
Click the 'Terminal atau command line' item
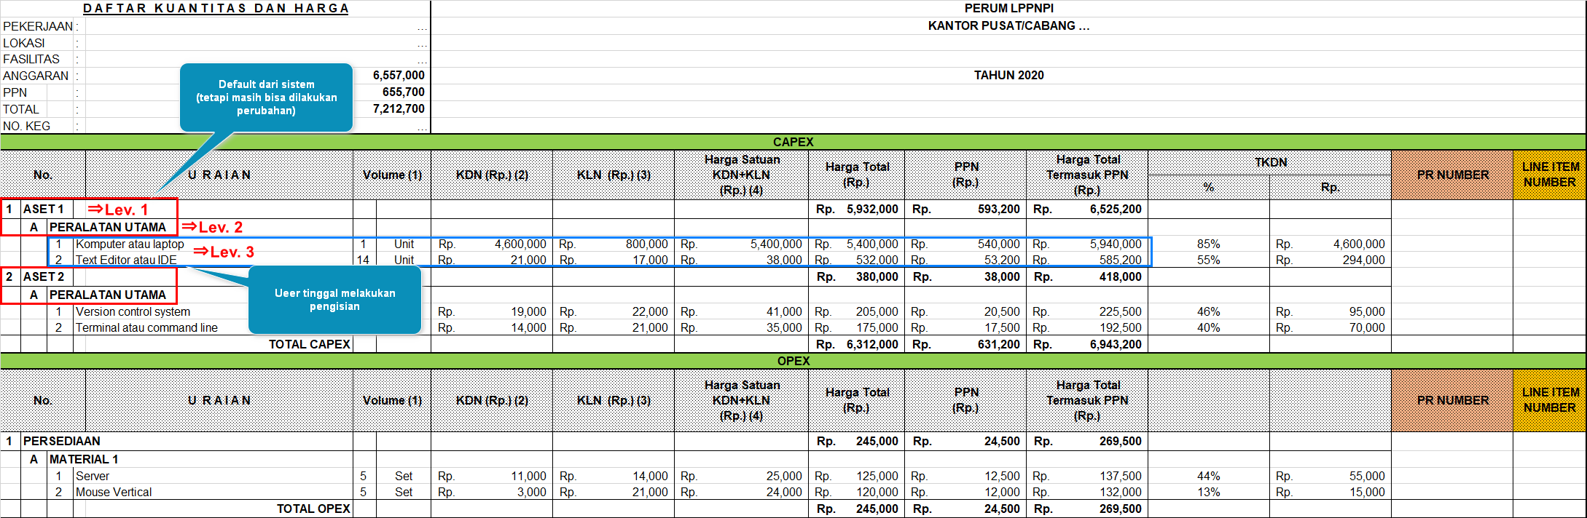click(146, 327)
